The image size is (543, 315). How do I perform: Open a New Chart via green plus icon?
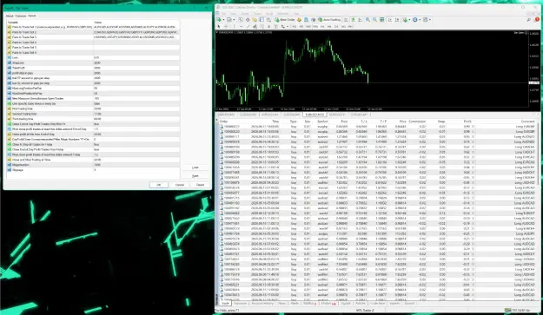tap(219, 20)
